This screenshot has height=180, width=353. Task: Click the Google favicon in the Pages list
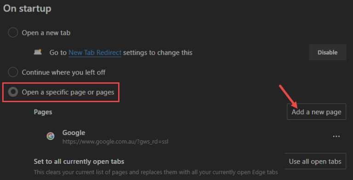51,136
